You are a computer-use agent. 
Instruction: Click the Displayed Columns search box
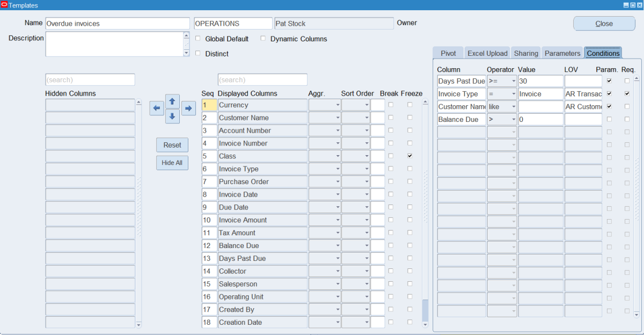tap(262, 80)
